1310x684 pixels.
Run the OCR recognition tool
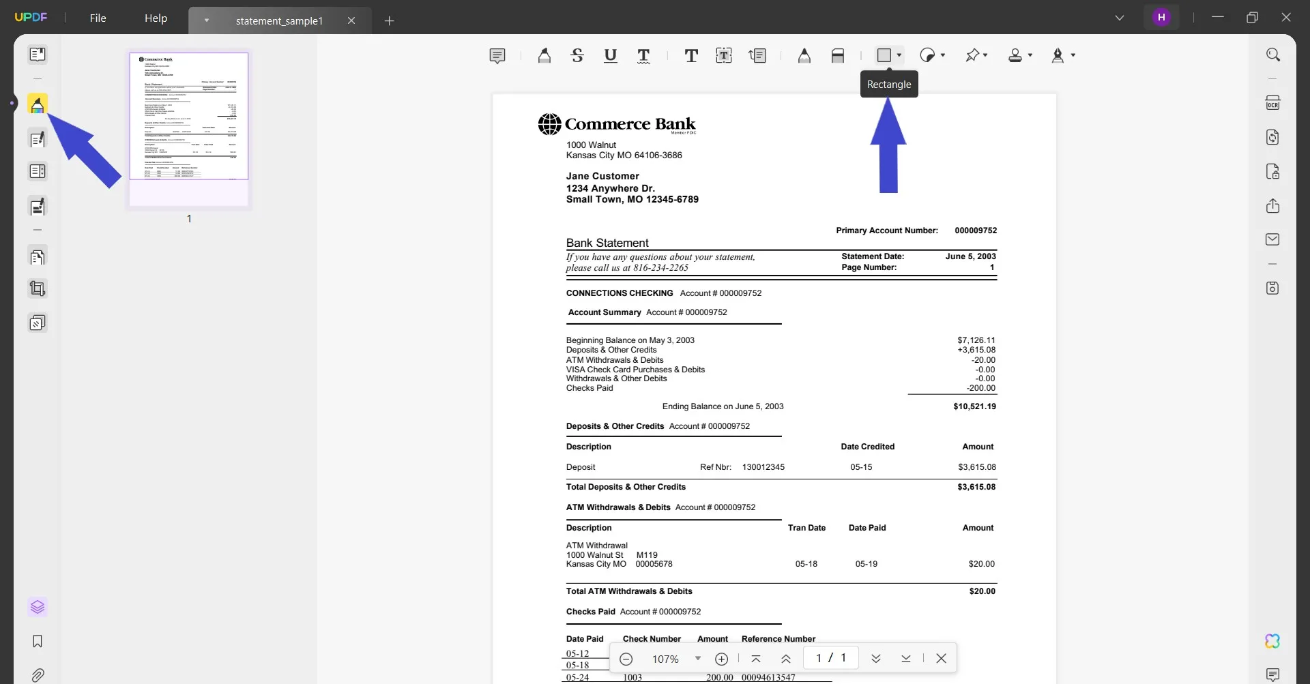[1273, 103]
